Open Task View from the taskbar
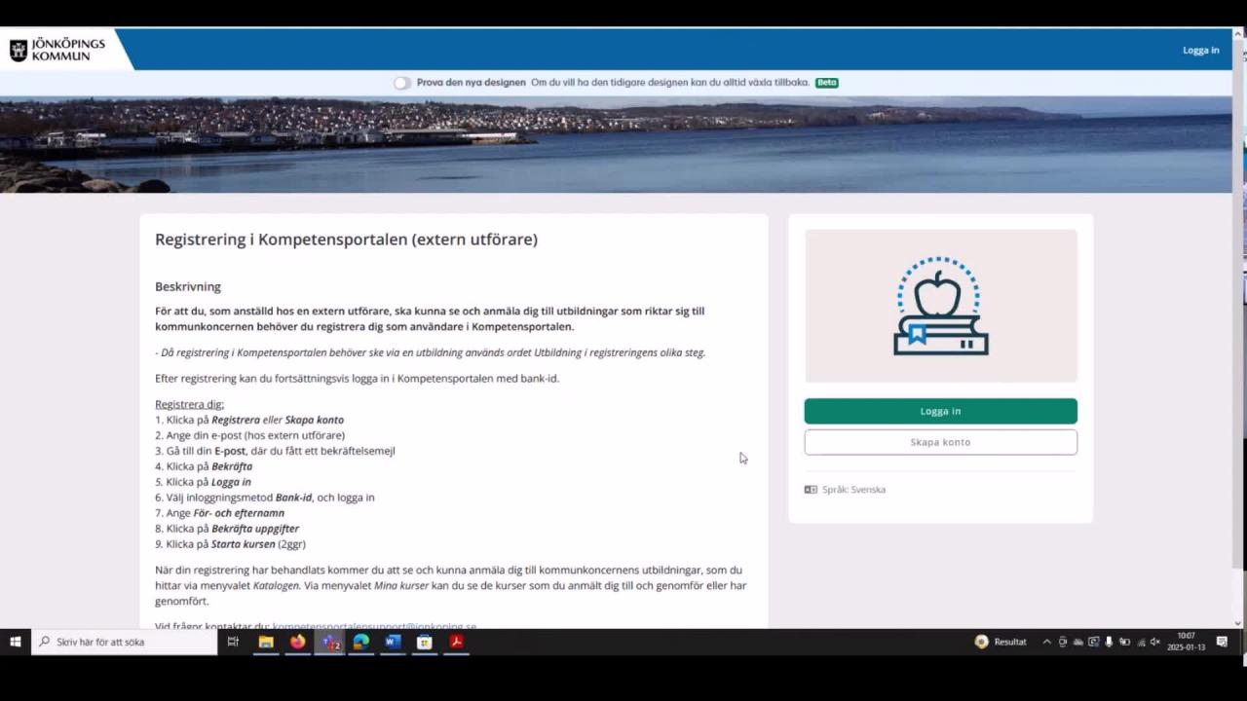 click(233, 642)
